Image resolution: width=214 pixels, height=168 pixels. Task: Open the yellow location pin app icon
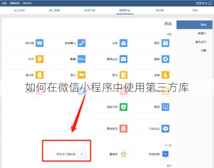coord(40,59)
